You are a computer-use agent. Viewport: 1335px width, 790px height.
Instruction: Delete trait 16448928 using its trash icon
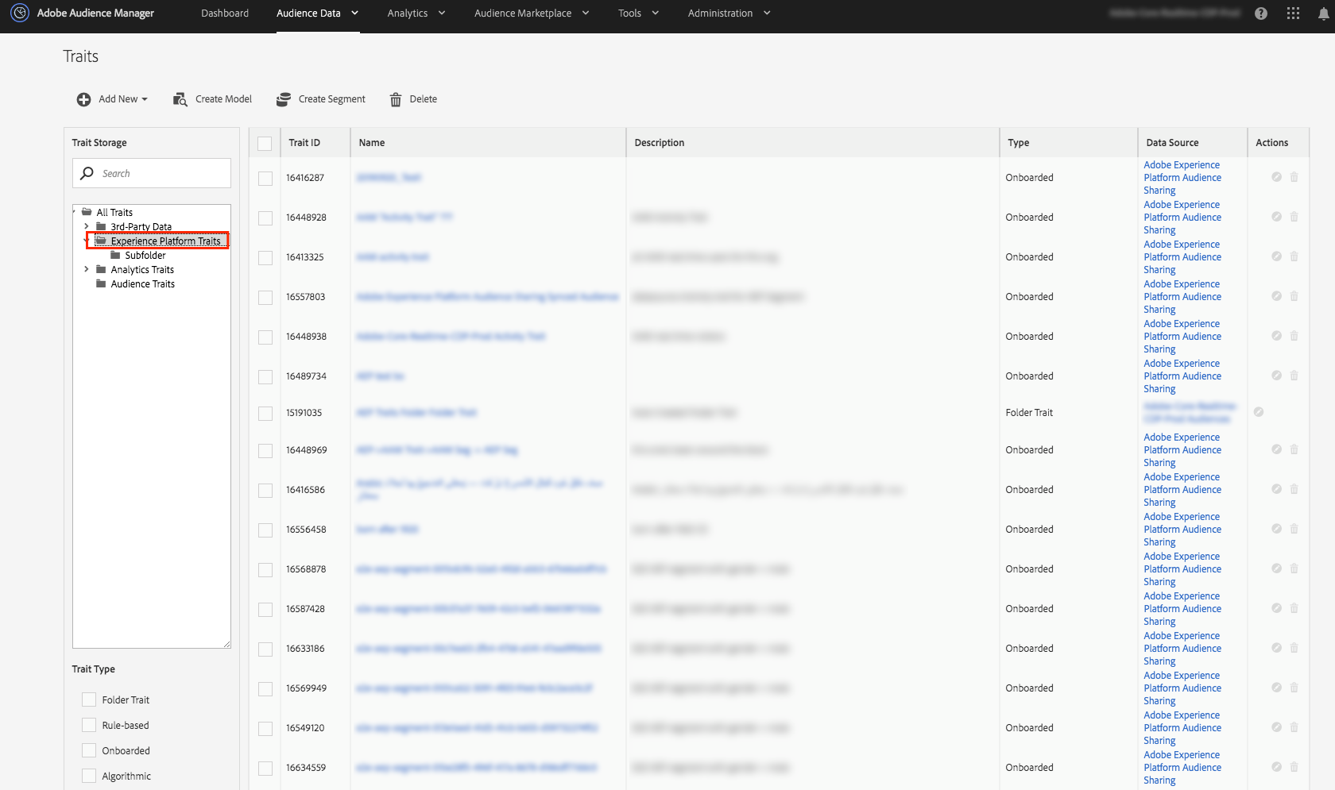(x=1294, y=217)
